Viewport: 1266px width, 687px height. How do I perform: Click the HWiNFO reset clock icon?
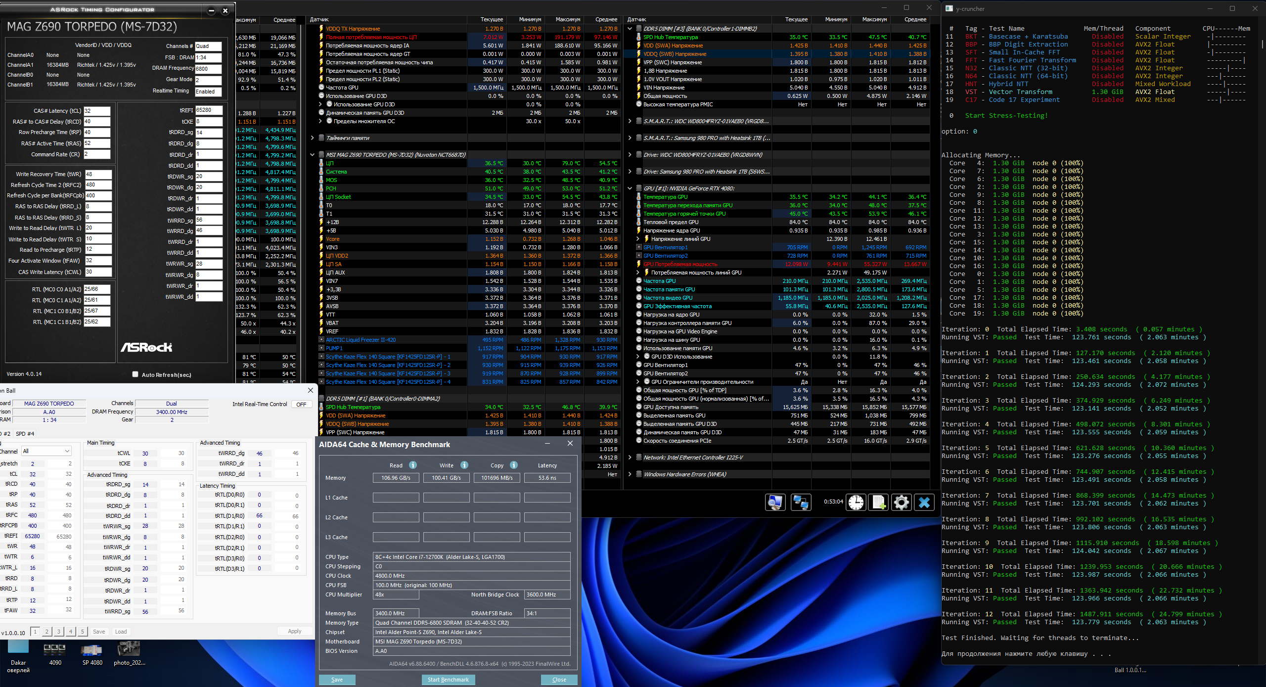tap(856, 503)
